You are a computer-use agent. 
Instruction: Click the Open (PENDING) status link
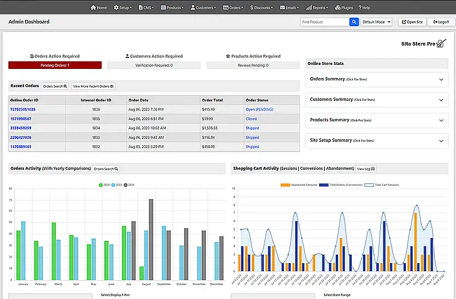(x=259, y=109)
